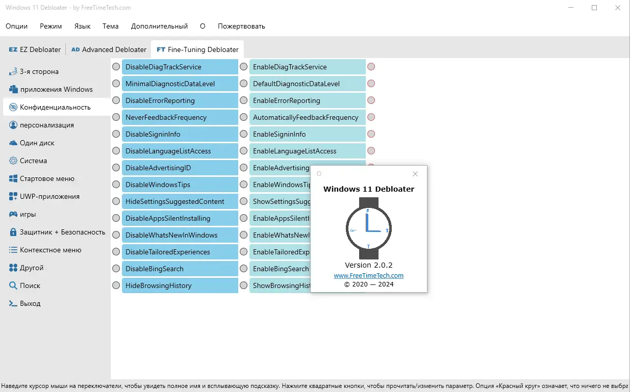Click the © 2020 — 2024 copyright text
The image size is (630, 392).
369,284
